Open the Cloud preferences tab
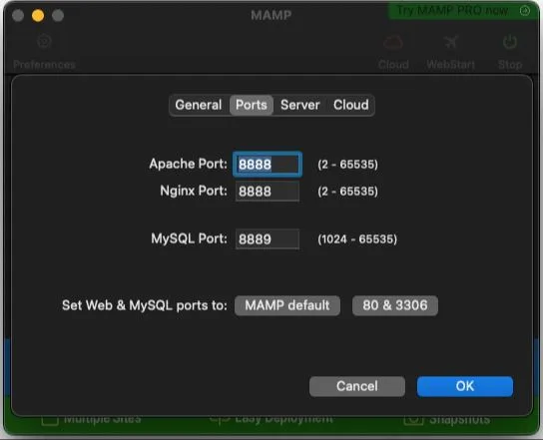This screenshot has width=543, height=440. [350, 105]
